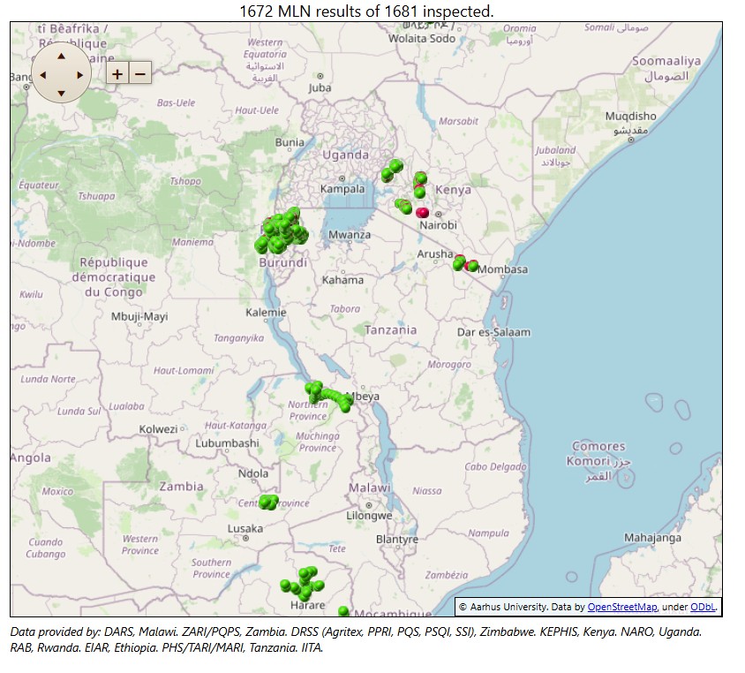
Task: Pan the map down with the south arrow
Action: click(x=61, y=93)
